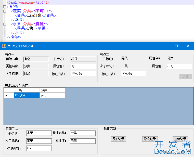Click the 节点二 次子标记 field with 白菜
This screenshot has width=194, height=157.
(134, 66)
